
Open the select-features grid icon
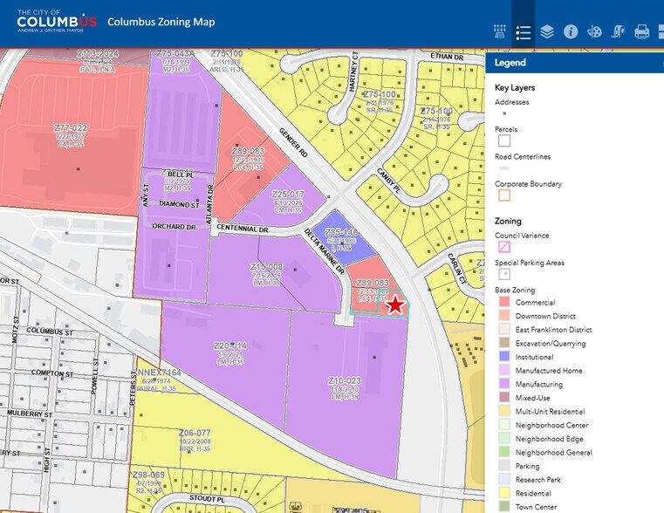(x=500, y=32)
